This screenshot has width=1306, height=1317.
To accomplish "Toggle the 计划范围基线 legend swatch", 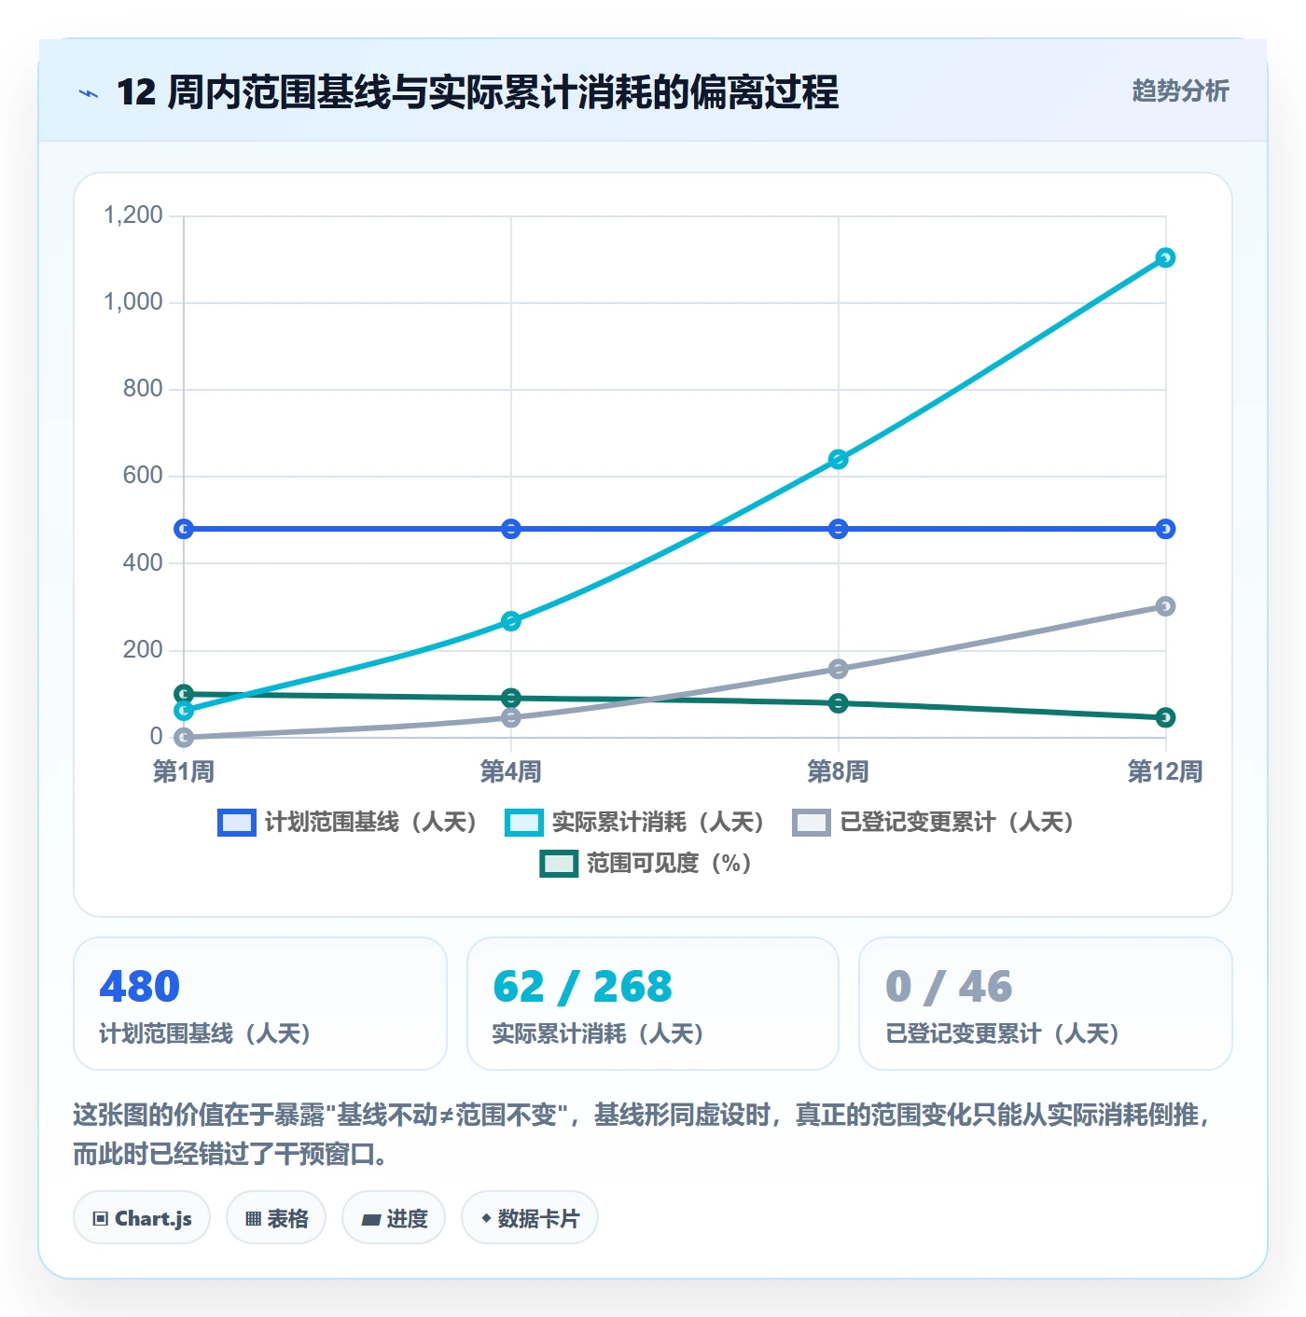I will (x=237, y=823).
